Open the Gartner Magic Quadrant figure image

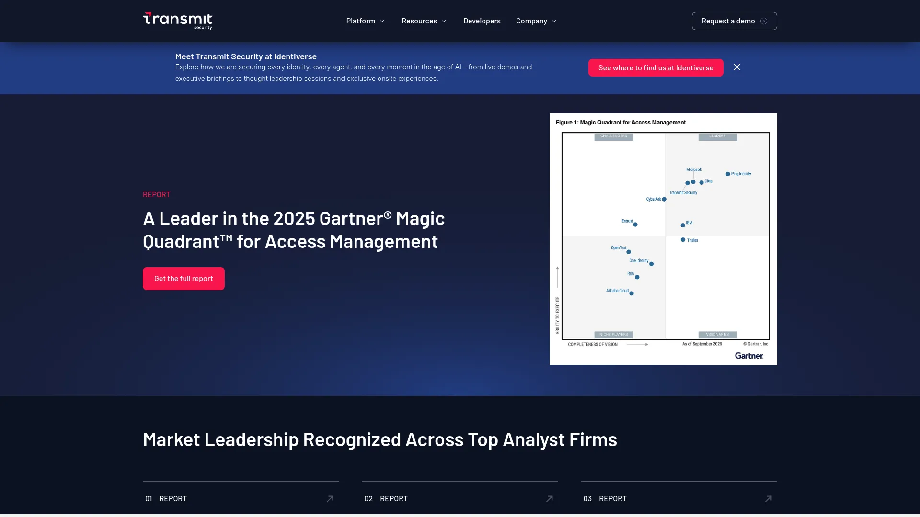coord(663,239)
